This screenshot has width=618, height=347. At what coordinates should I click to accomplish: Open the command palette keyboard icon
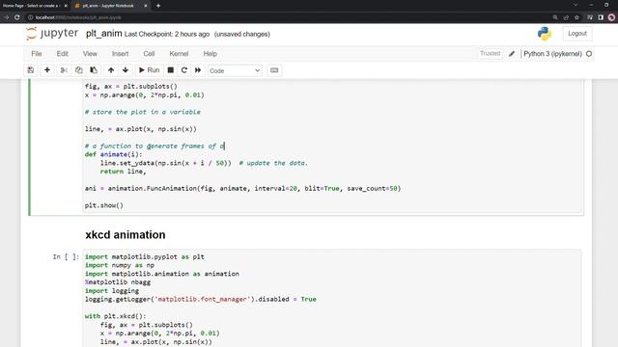(x=274, y=70)
